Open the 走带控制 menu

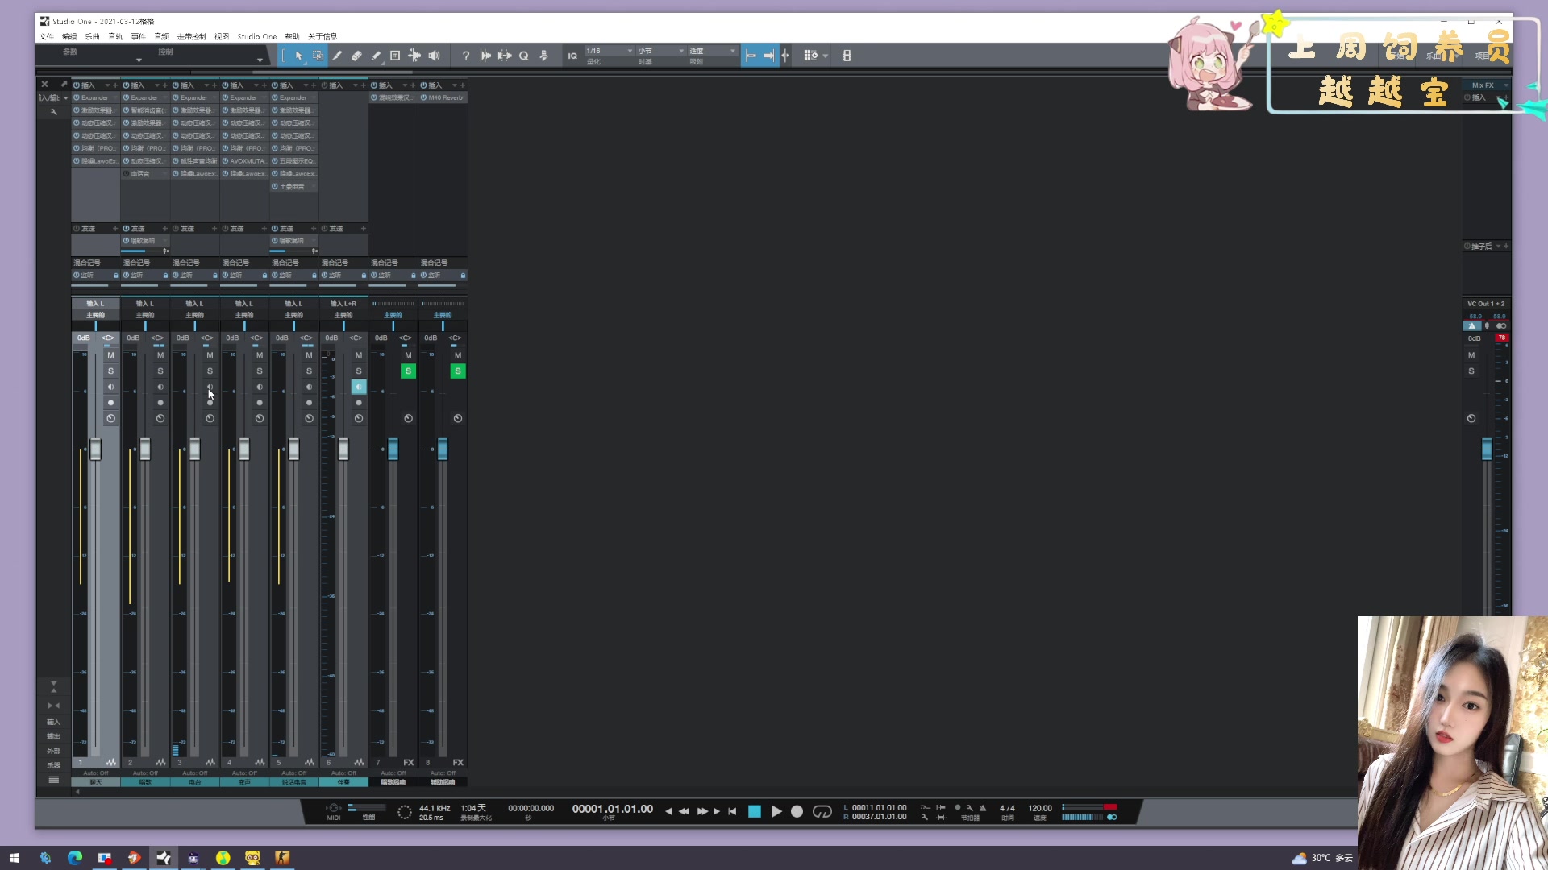[191, 36]
